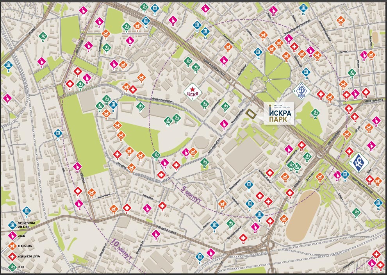Click the universities legend icon
This screenshot has height=275, width=387.
point(12,225)
